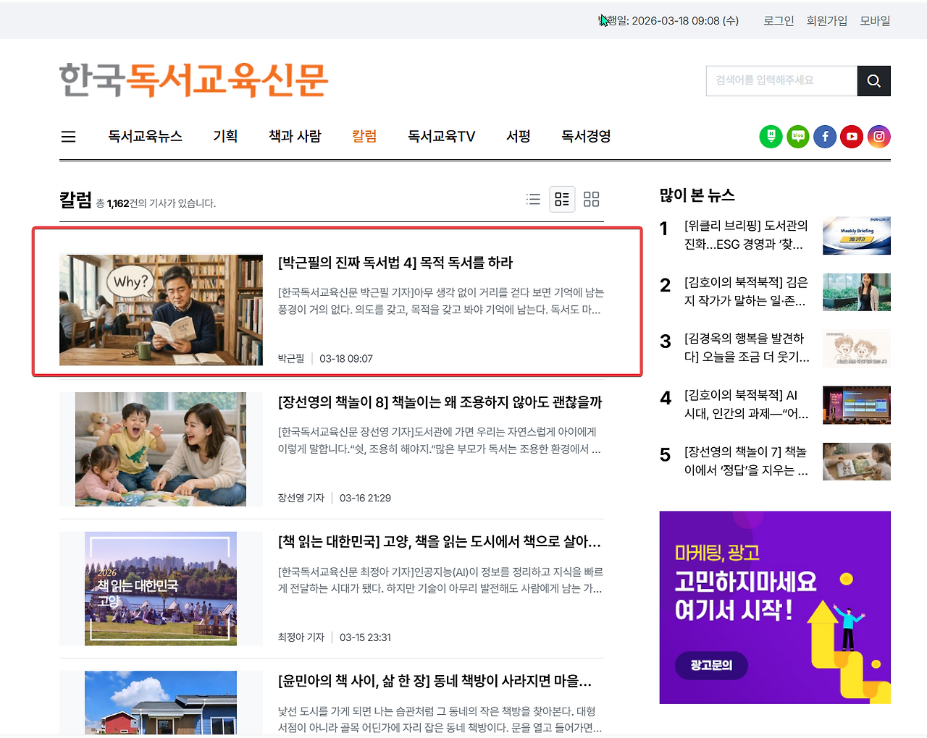Open the 독서교육TV section
The height and width of the screenshot is (738, 927).
click(442, 136)
